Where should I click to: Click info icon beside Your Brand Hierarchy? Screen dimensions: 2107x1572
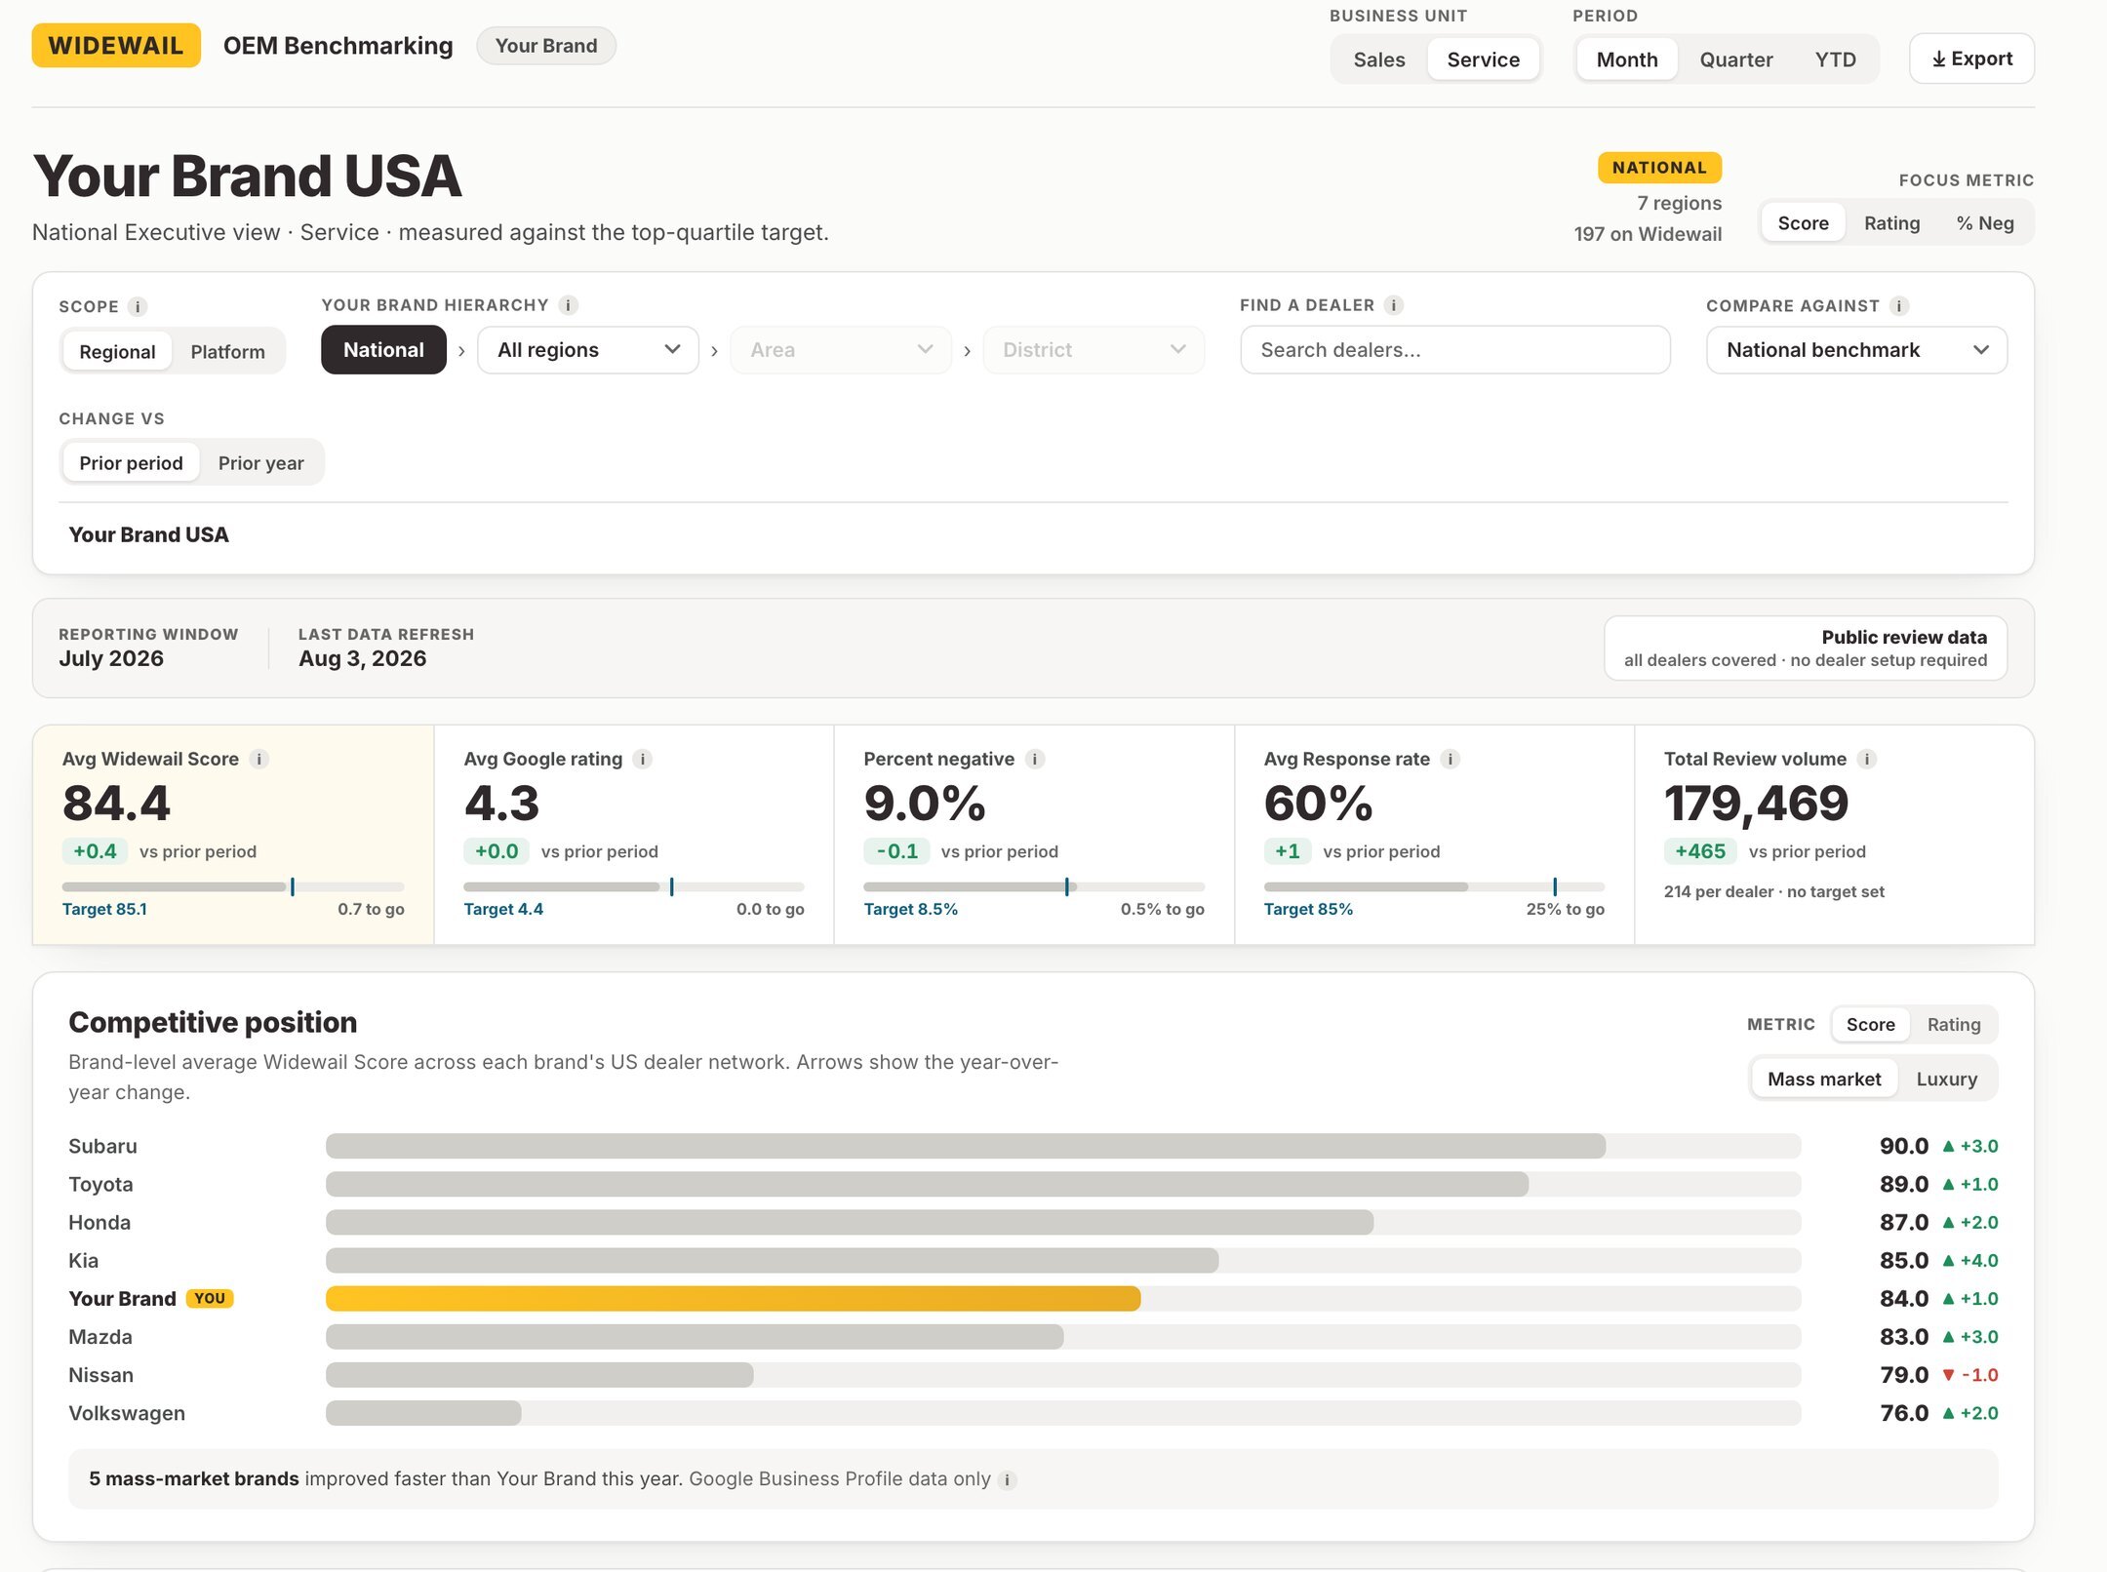[569, 305]
